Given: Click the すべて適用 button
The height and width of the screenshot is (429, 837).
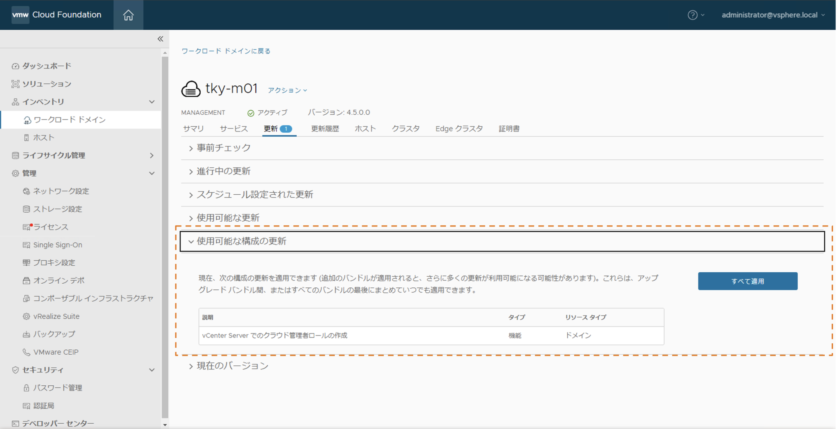Looking at the screenshot, I should pyautogui.click(x=747, y=281).
